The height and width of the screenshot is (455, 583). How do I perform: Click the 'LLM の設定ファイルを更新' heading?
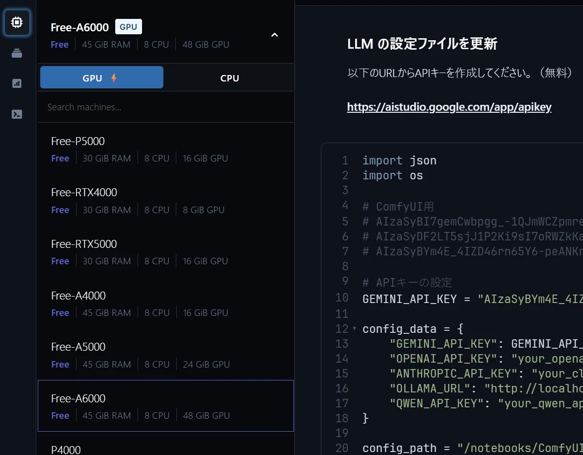pos(422,44)
